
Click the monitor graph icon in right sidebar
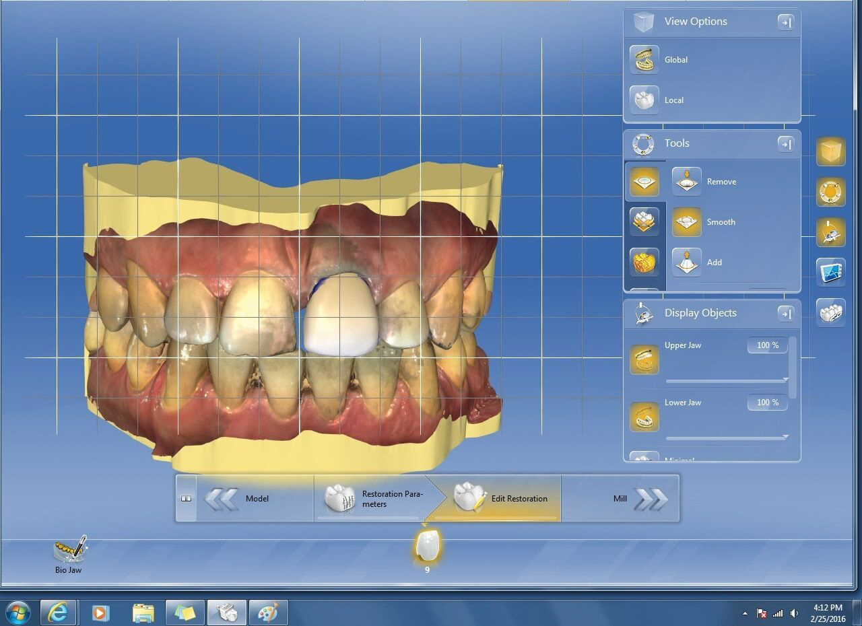click(x=830, y=273)
